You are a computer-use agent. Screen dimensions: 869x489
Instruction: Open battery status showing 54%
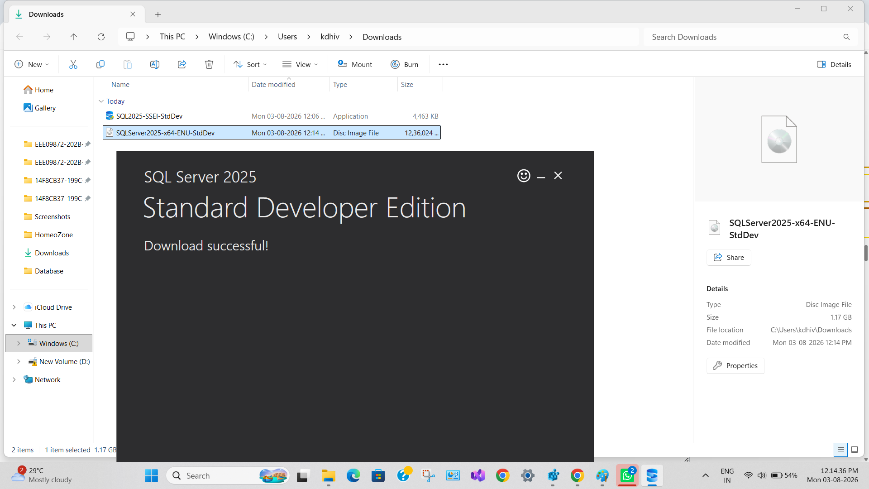coord(784,475)
